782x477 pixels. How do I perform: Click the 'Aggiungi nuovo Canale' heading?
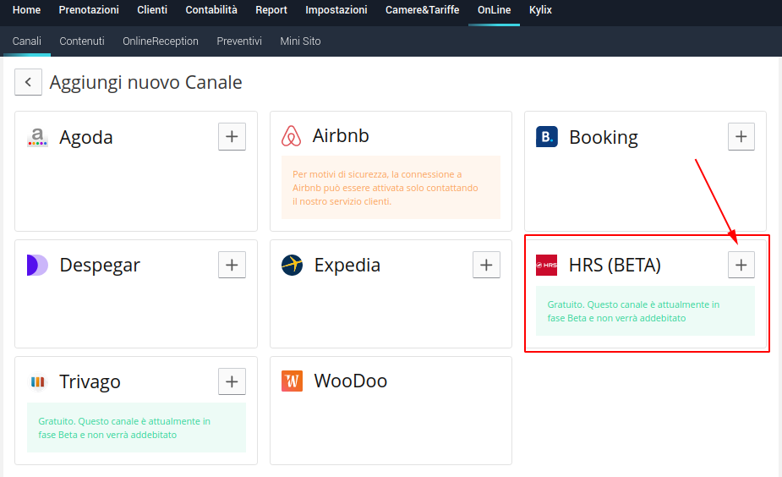[145, 82]
